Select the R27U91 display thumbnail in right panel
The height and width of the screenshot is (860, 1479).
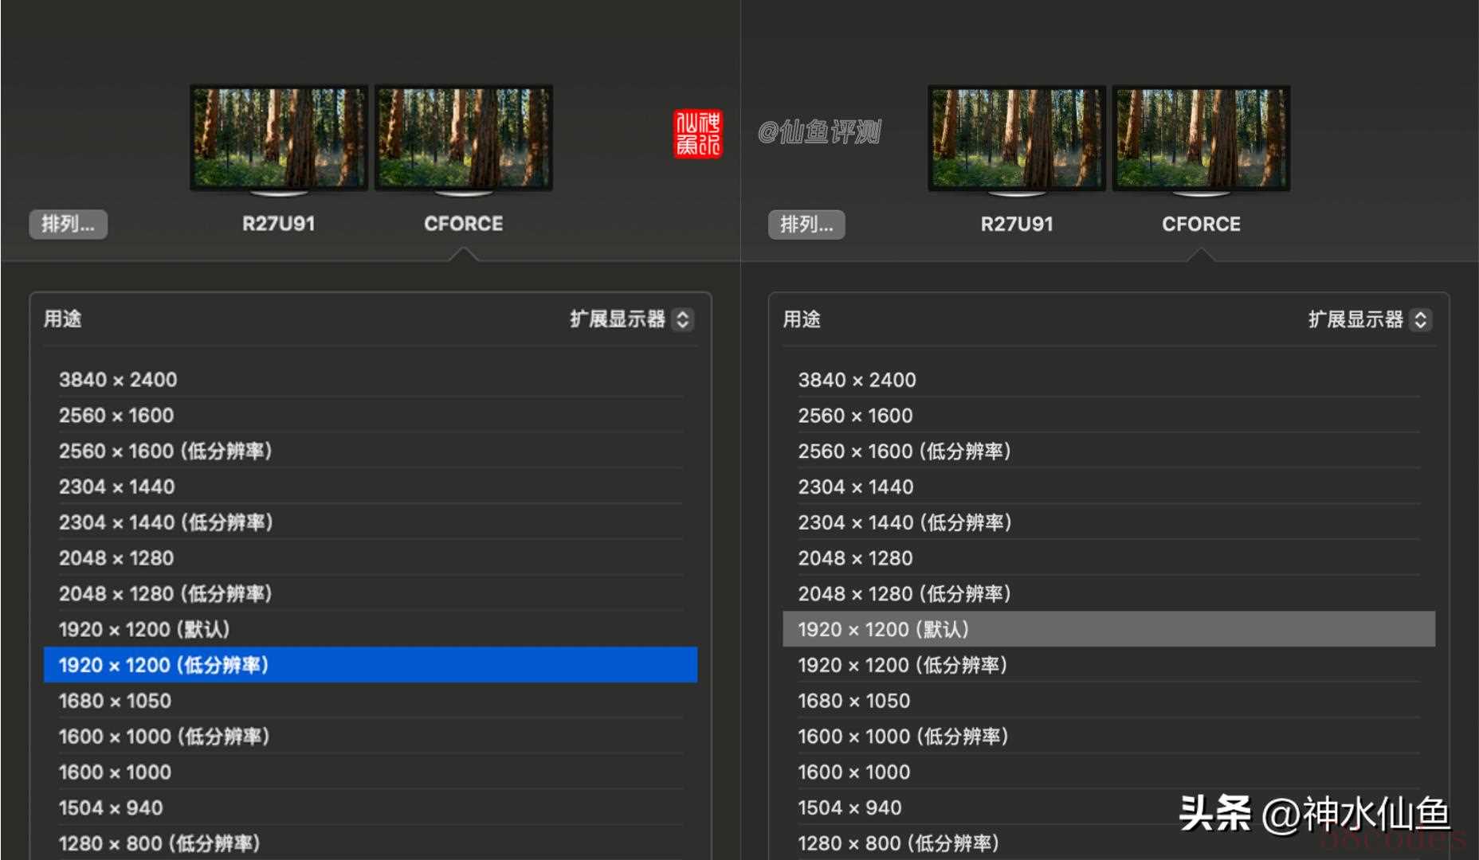pyautogui.click(x=1017, y=139)
